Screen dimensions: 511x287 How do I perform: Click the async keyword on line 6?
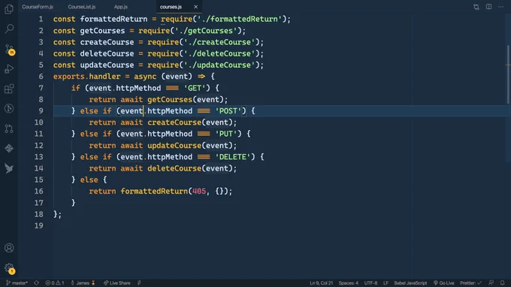tap(145, 76)
